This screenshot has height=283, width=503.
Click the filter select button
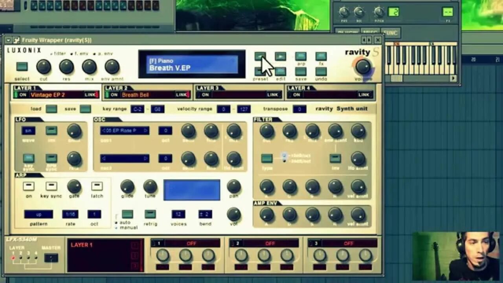pos(22,66)
